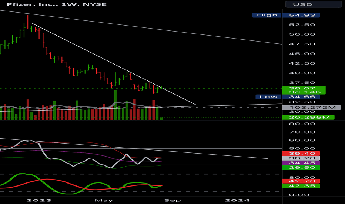Click the volume average label 103.272M
This screenshot has height=204, width=345.
(311, 108)
